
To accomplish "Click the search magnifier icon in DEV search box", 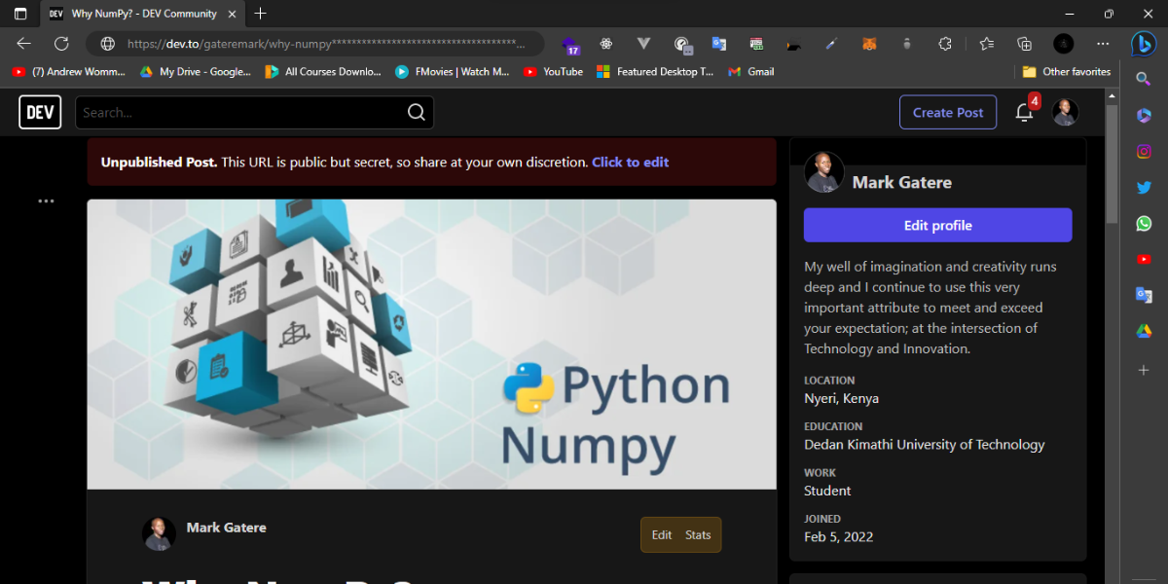I will coord(416,112).
